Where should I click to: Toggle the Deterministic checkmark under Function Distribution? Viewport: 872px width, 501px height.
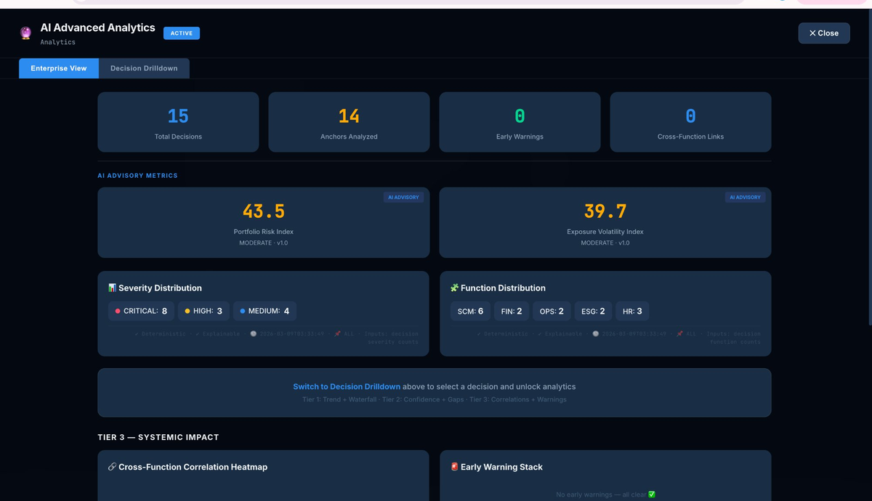[x=478, y=333]
